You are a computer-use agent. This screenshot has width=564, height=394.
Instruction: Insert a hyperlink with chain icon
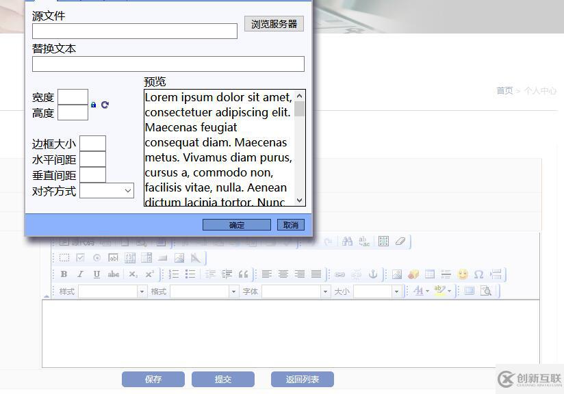click(x=339, y=274)
